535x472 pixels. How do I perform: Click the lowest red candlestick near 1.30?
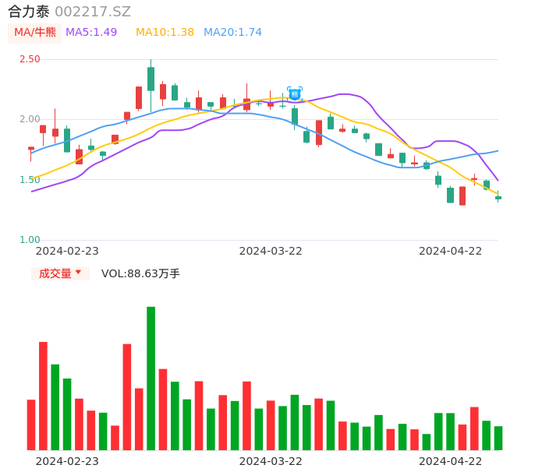[x=462, y=195]
